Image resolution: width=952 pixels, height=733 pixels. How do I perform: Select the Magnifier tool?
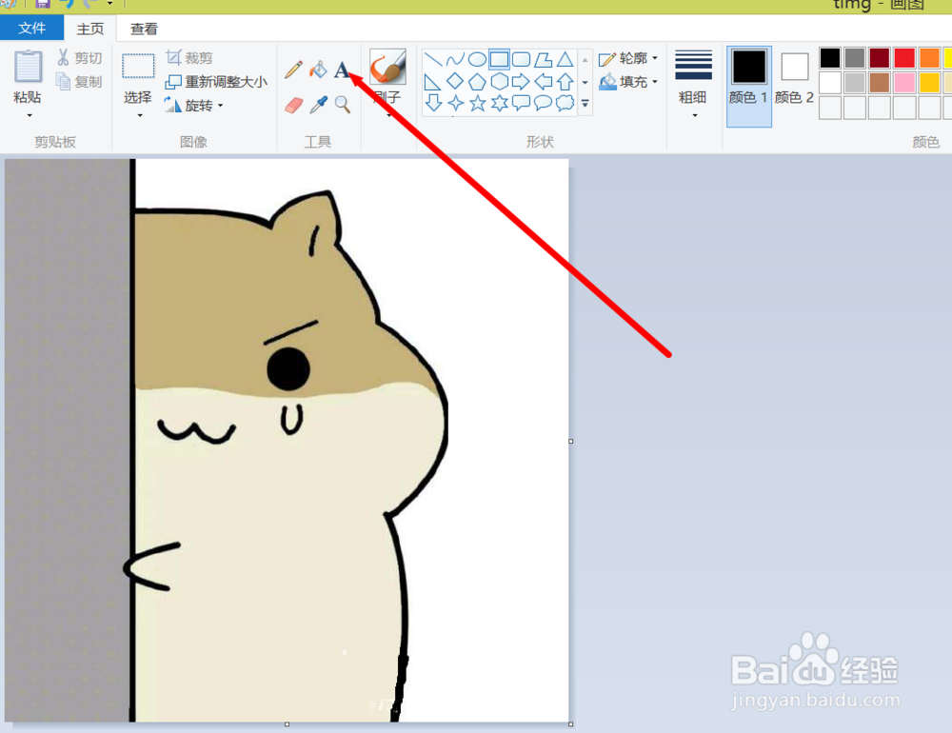point(343,105)
